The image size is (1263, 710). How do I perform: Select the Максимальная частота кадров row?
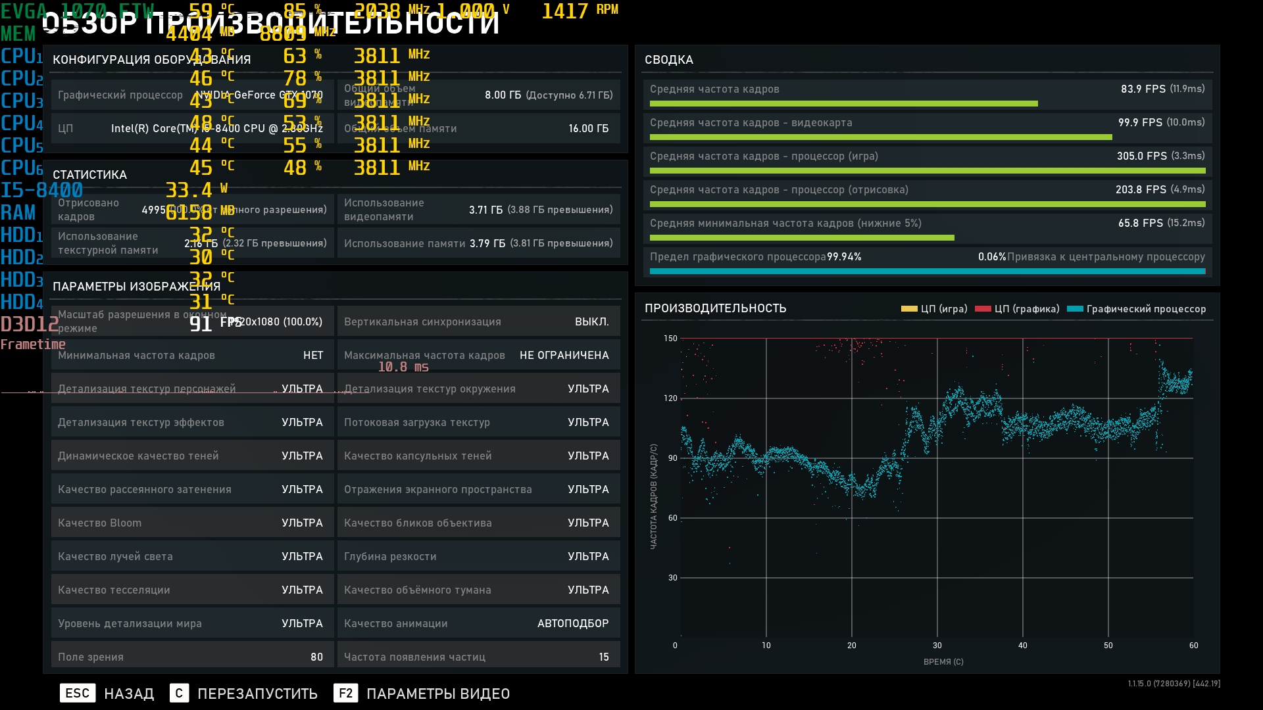click(x=478, y=355)
